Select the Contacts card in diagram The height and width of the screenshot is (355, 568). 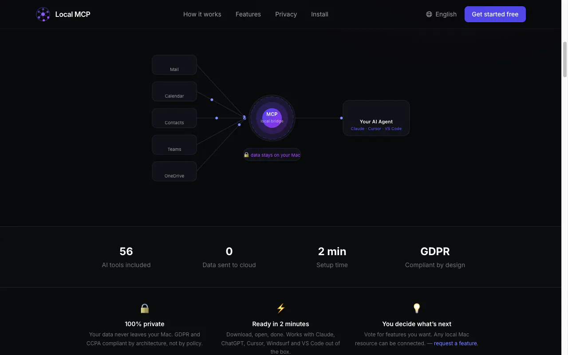(x=174, y=118)
